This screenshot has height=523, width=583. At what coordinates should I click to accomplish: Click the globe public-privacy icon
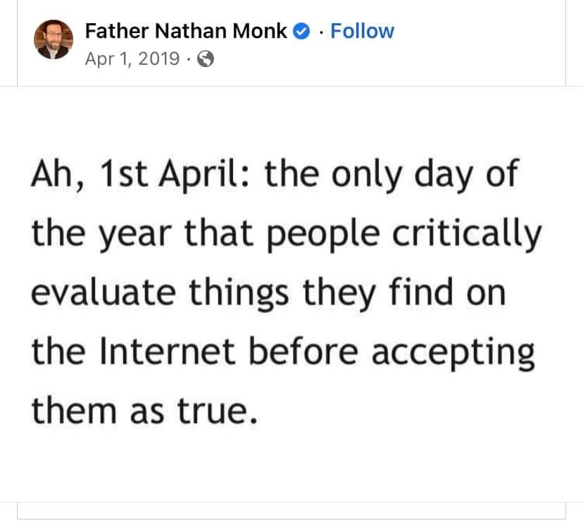click(x=206, y=59)
